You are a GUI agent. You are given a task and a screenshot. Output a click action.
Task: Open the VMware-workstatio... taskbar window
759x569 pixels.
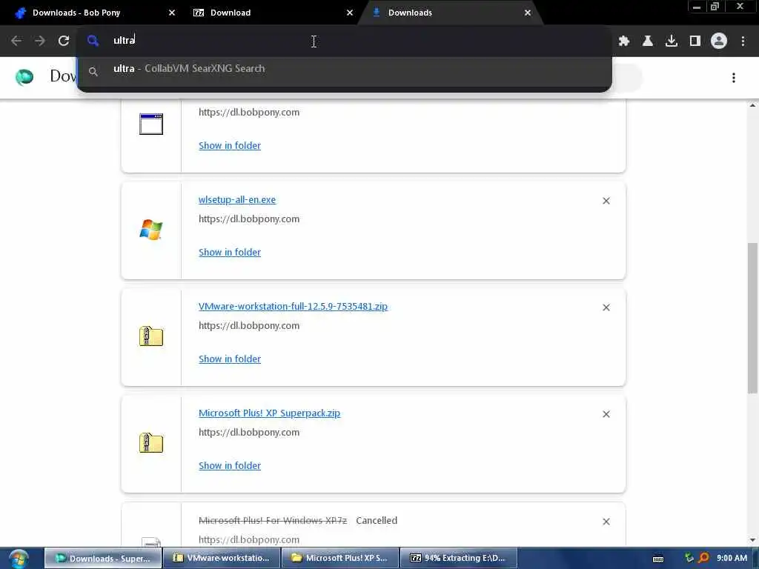pos(221,559)
